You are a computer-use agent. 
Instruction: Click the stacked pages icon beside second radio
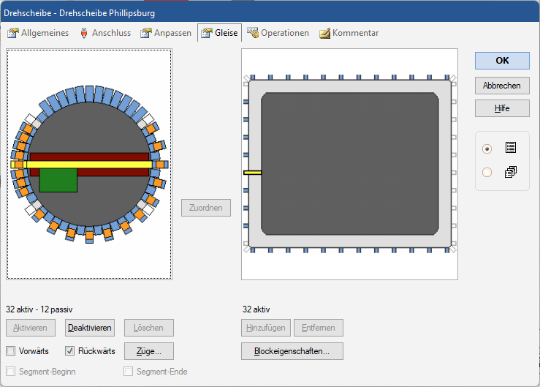point(510,172)
